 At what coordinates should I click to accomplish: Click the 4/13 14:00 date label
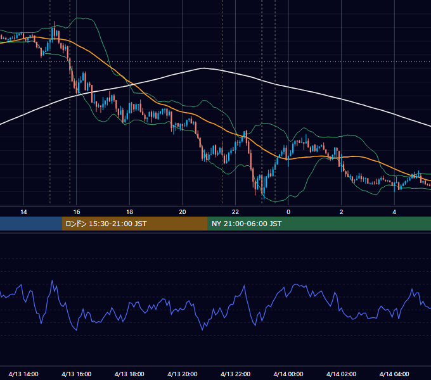pyautogui.click(x=23, y=374)
